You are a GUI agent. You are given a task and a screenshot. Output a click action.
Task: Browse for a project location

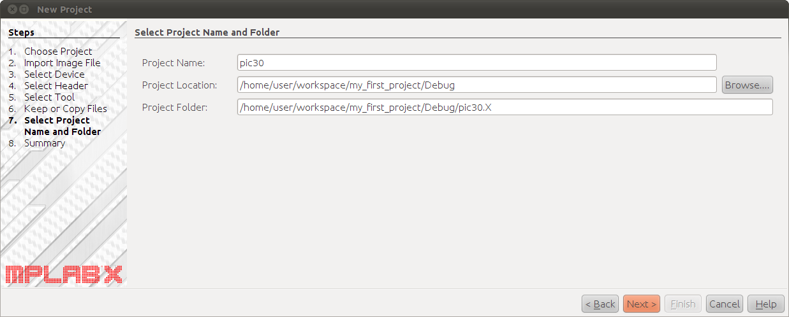pos(748,85)
